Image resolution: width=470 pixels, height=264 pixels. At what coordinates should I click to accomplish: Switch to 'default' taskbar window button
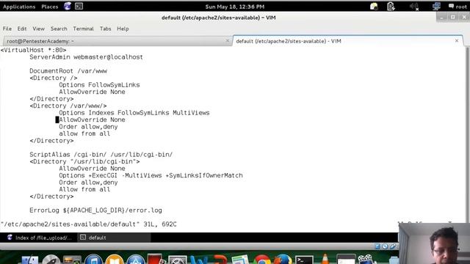pos(114,238)
